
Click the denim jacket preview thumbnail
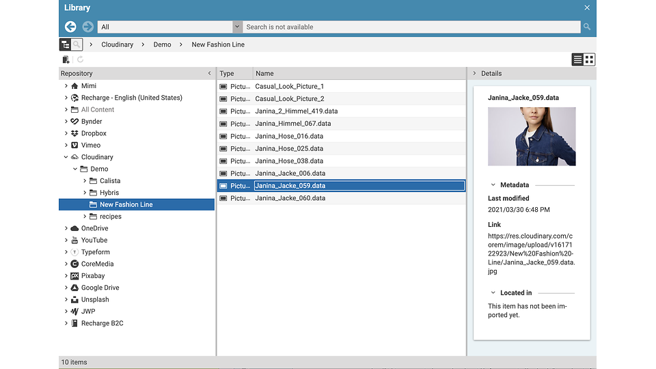[532, 137]
